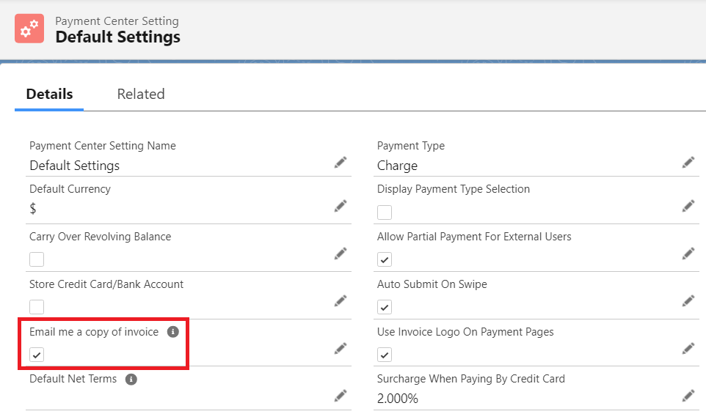Check the Carry Over Revolving Balance box
The width and height of the screenshot is (706, 414).
37,259
